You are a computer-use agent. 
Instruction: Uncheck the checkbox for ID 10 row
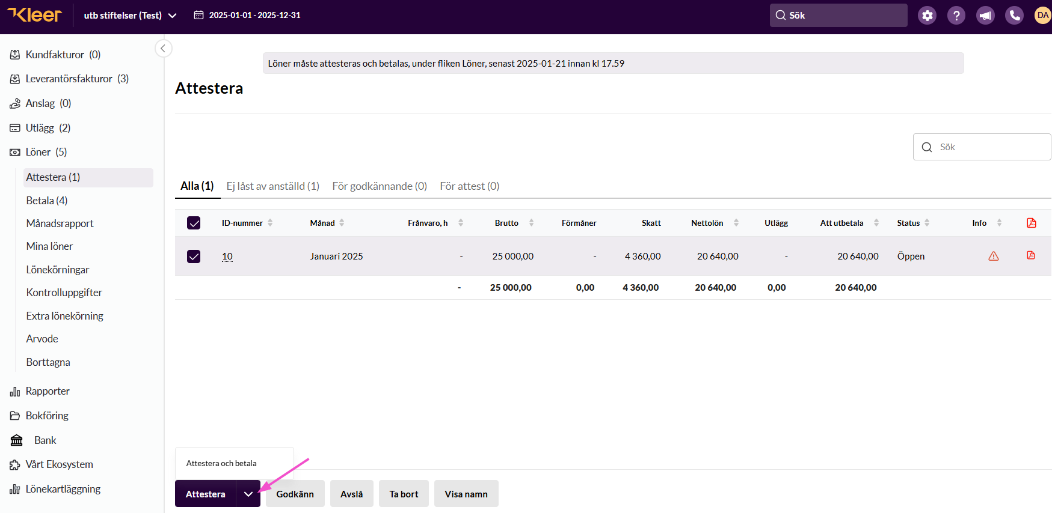(194, 256)
